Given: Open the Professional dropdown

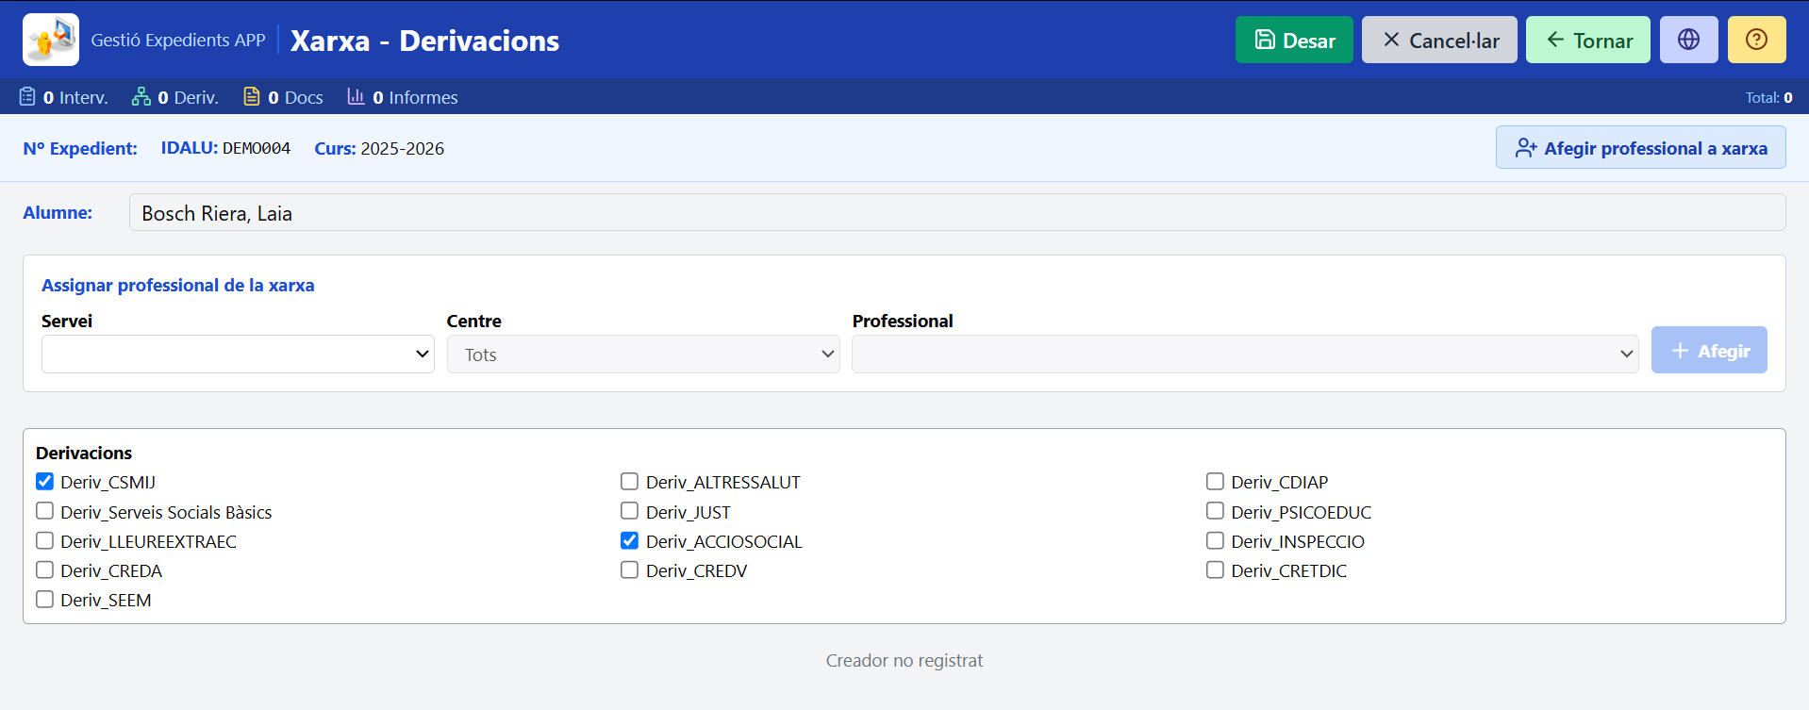Looking at the screenshot, I should click(1245, 355).
